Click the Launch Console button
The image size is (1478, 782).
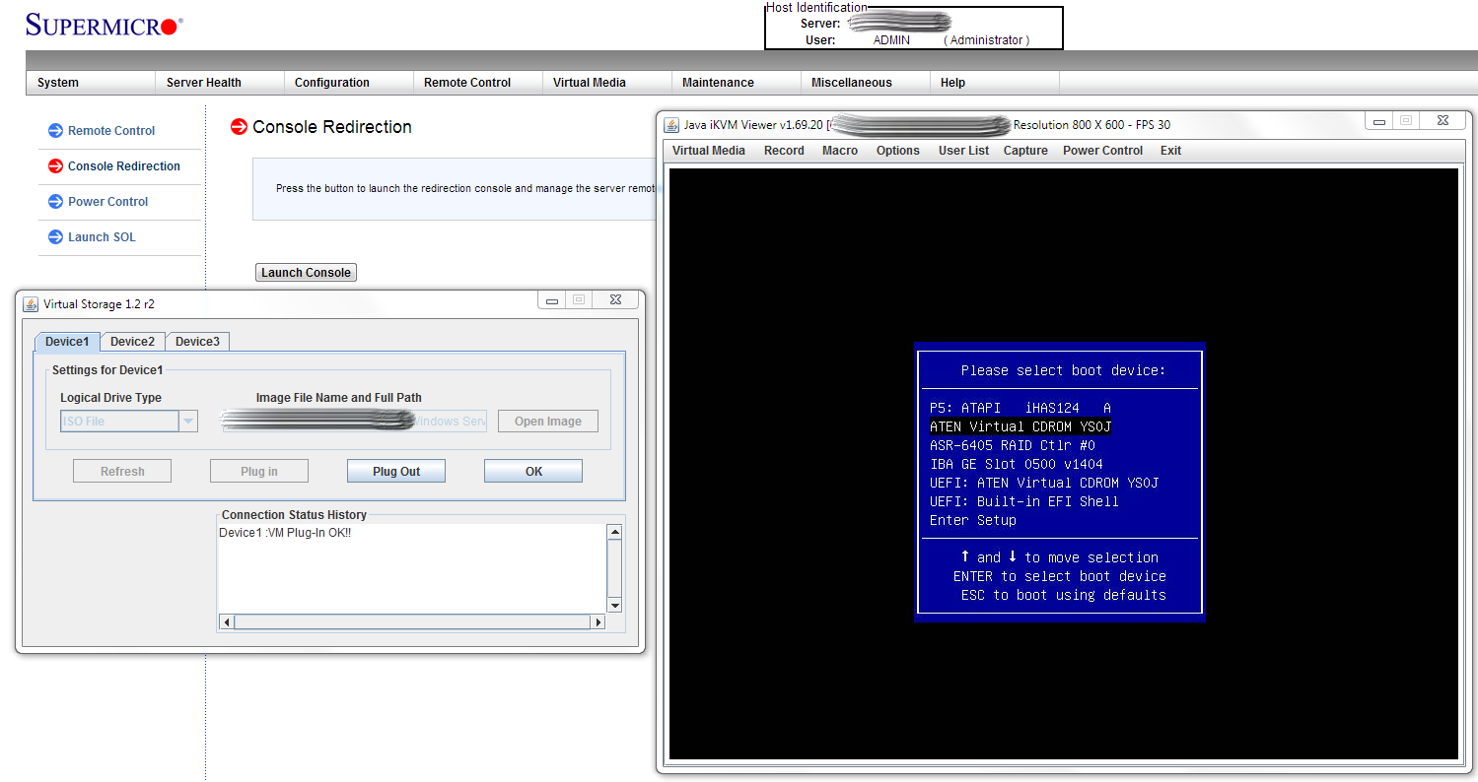tap(306, 273)
